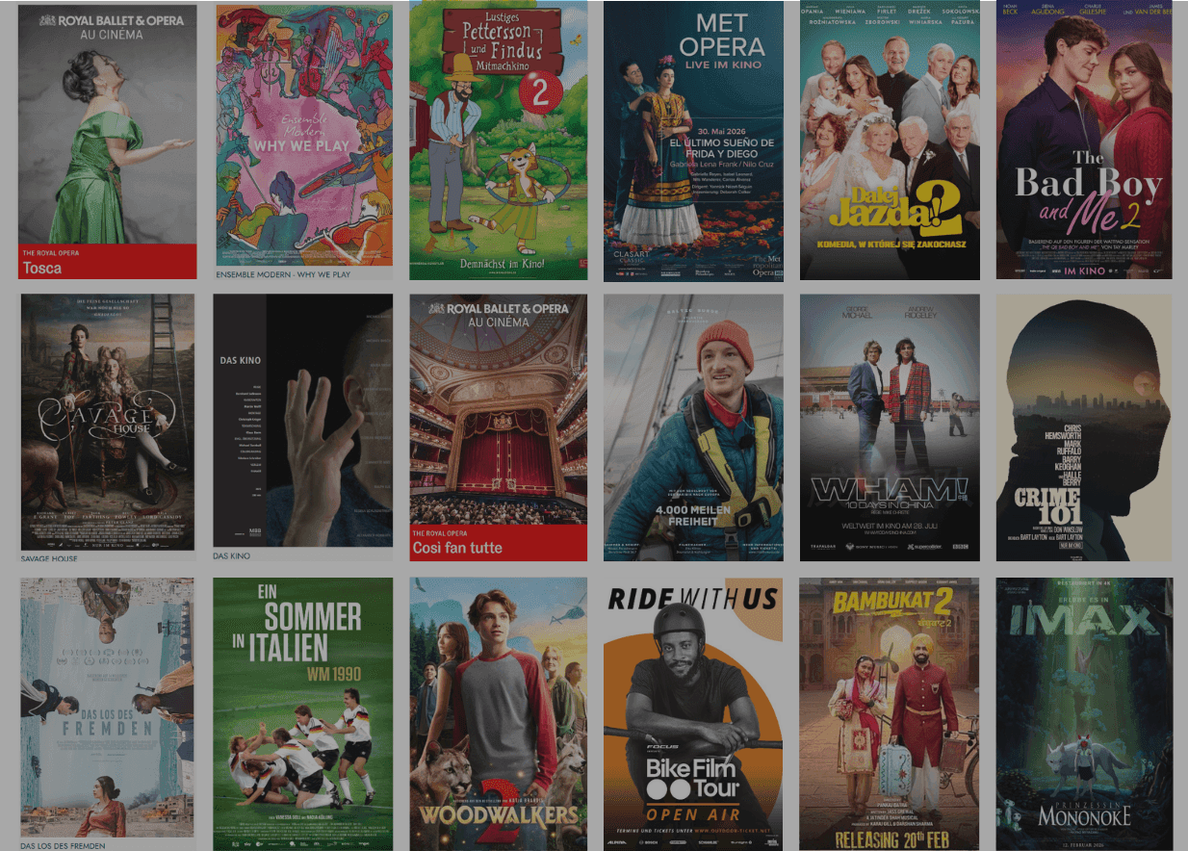Open The Bad Boy and Me 2 poster
This screenshot has width=1188, height=851.
click(x=1084, y=141)
